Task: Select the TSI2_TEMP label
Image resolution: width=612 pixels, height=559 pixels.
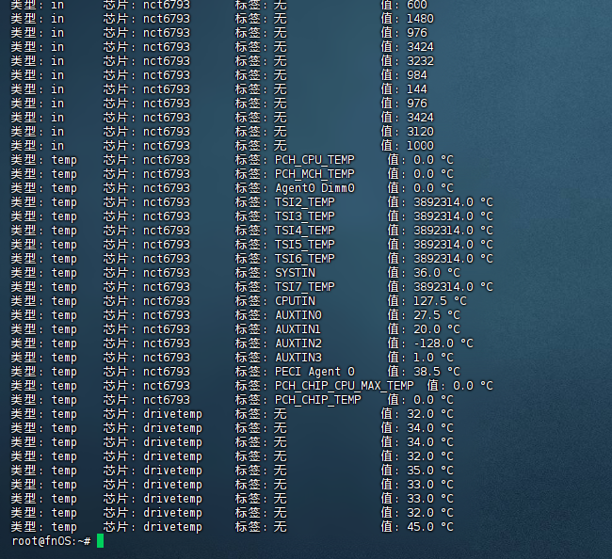Action: click(304, 202)
